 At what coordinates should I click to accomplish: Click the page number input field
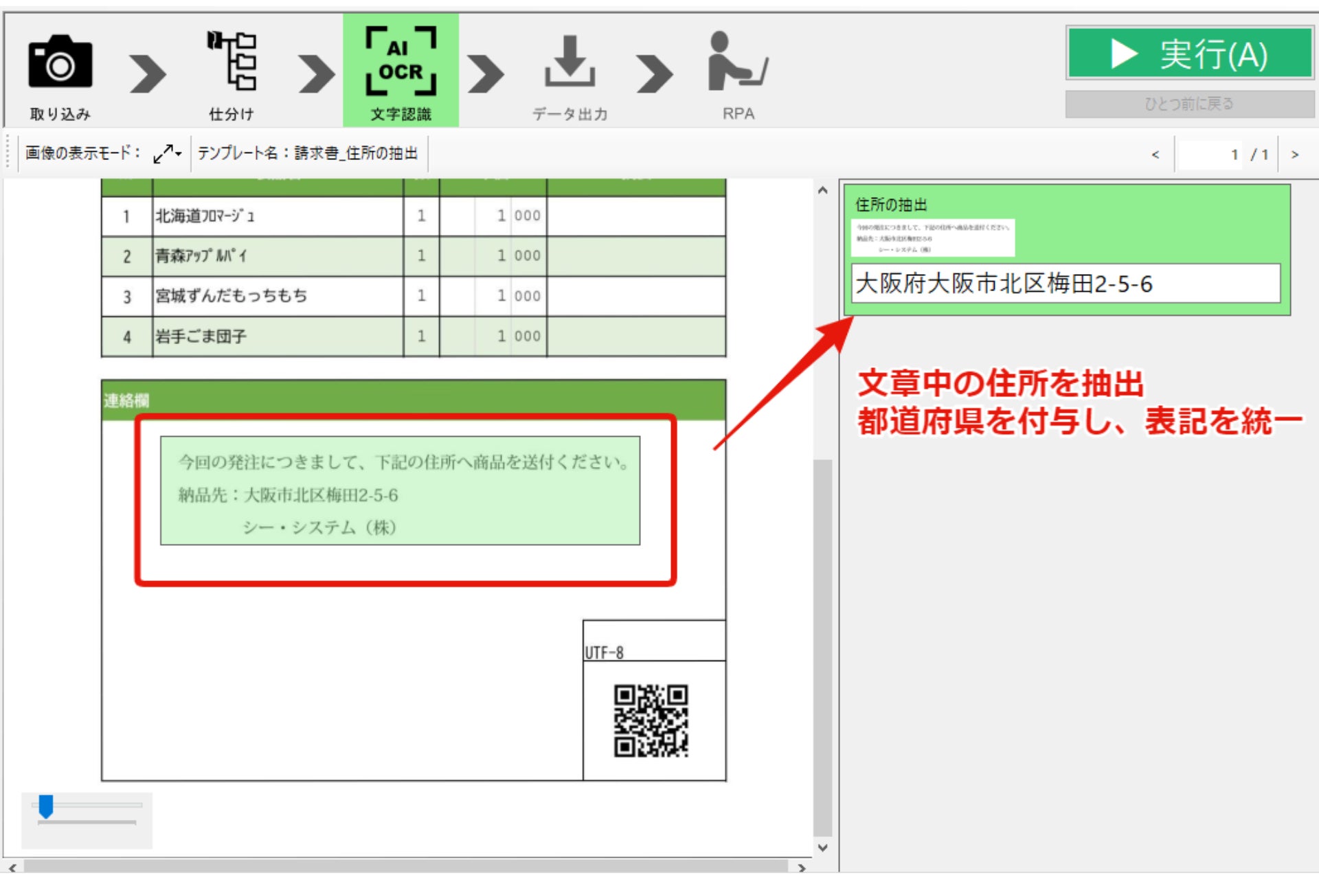[x=1210, y=155]
